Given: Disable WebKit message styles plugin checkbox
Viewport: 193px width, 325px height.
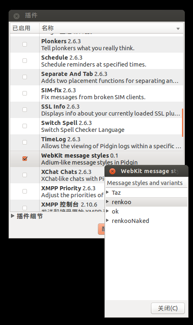Looking at the screenshot, I should 24,158.
